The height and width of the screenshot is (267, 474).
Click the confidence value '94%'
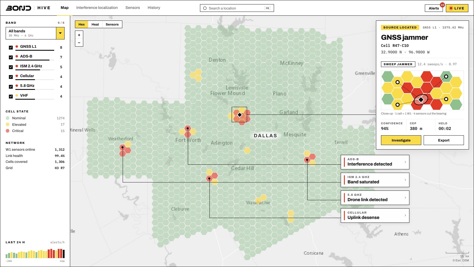[385, 129]
